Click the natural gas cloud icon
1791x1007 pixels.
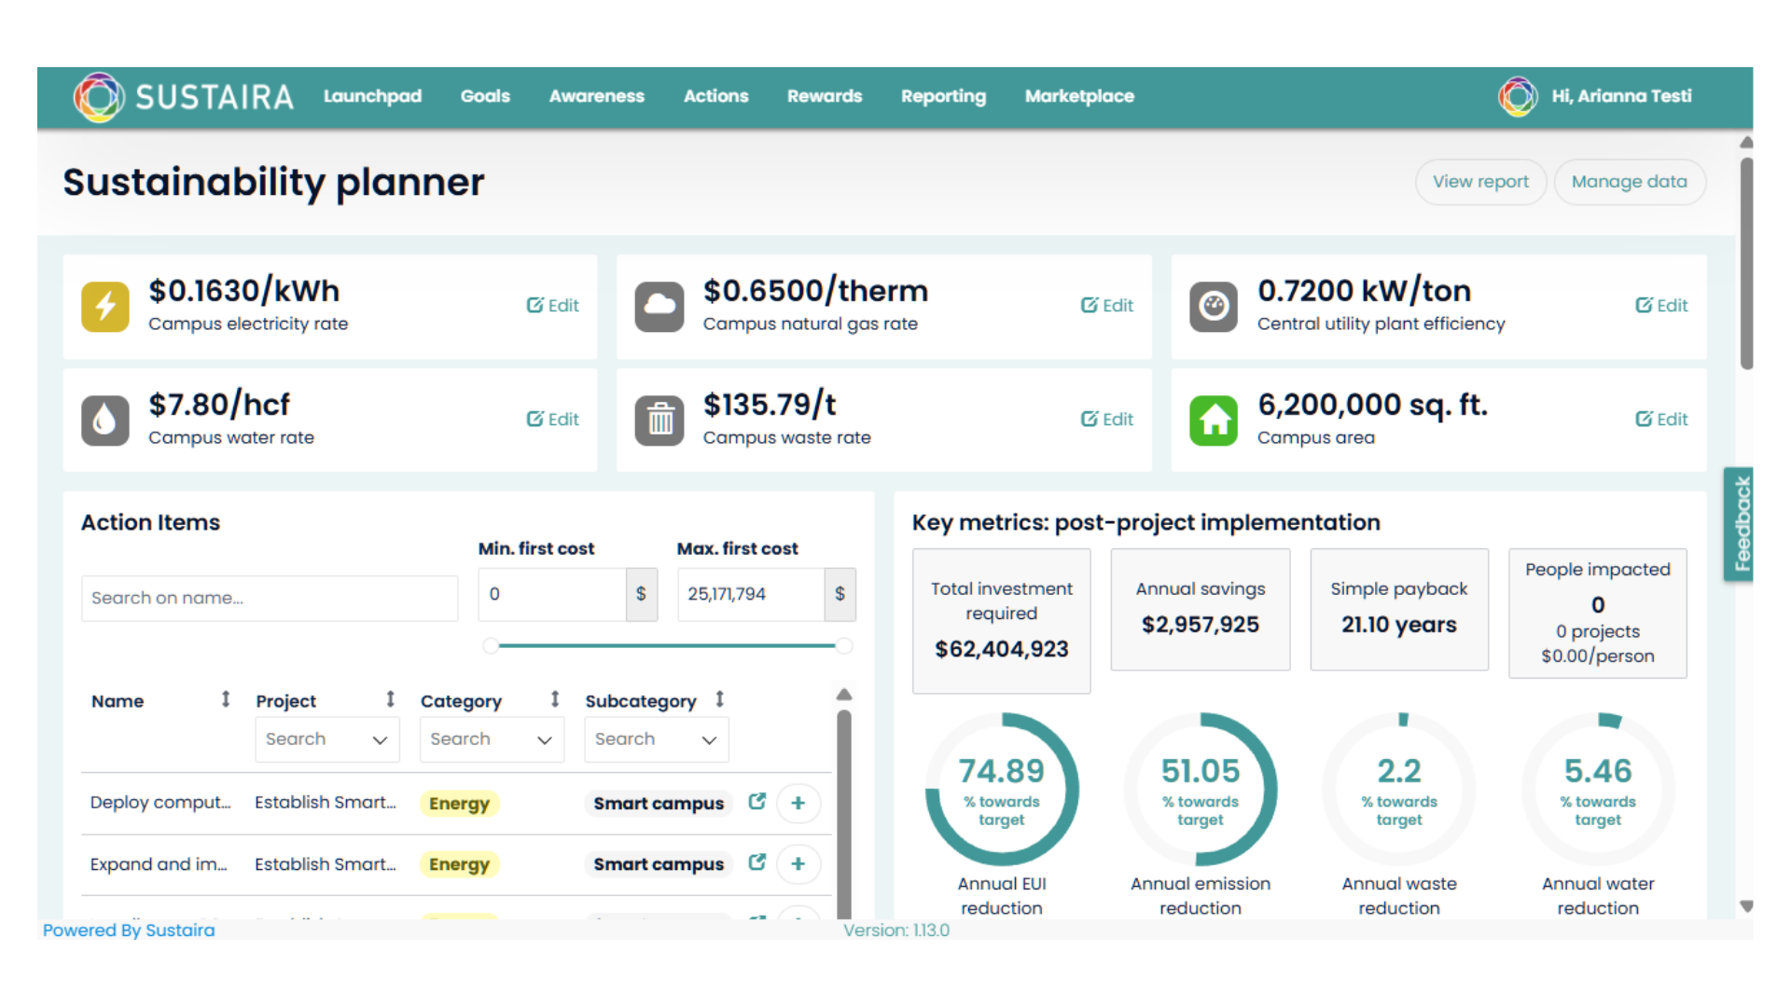[659, 306]
